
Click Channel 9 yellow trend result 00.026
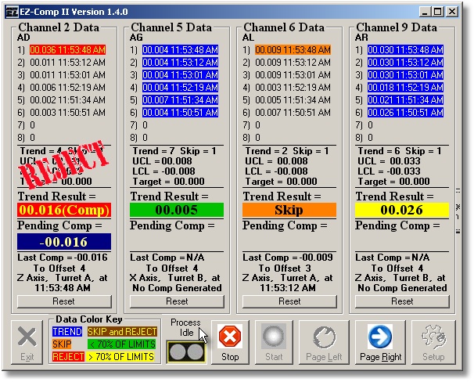(x=402, y=210)
